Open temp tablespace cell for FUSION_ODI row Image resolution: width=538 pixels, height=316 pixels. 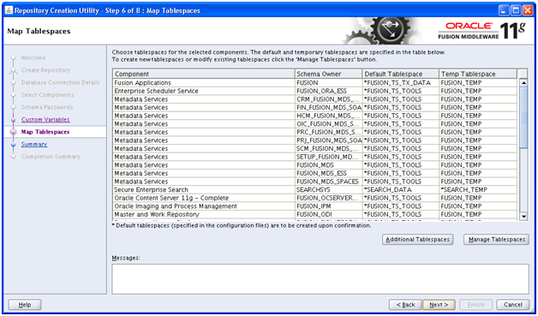478,214
